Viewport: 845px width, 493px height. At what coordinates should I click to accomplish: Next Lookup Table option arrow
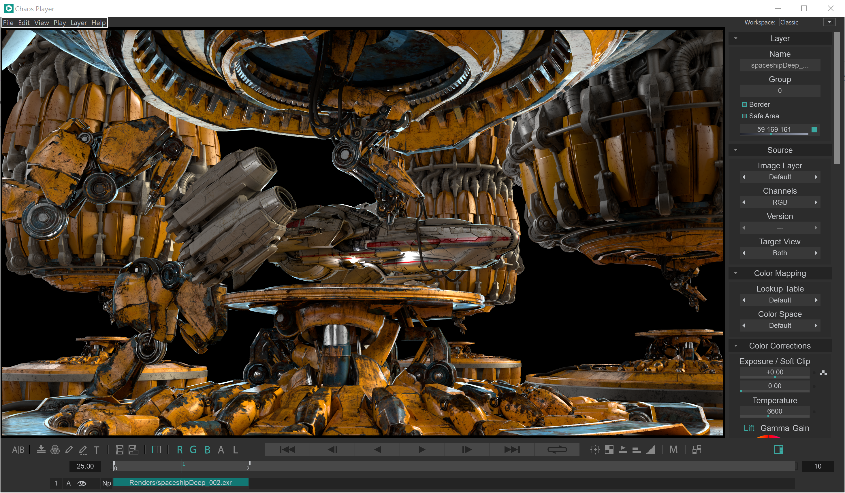point(816,300)
